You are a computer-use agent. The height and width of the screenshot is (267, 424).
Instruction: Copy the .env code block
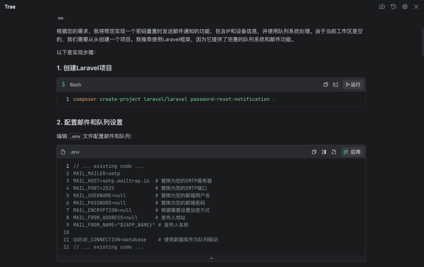314,152
